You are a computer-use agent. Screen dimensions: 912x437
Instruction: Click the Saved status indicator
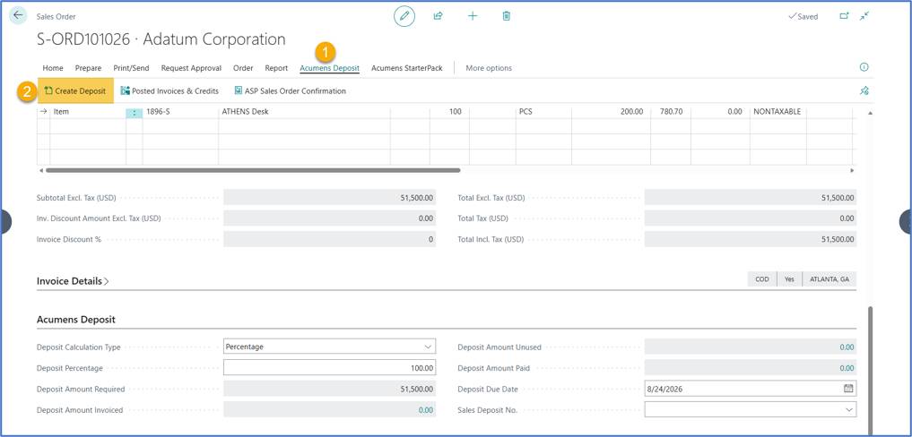(803, 16)
